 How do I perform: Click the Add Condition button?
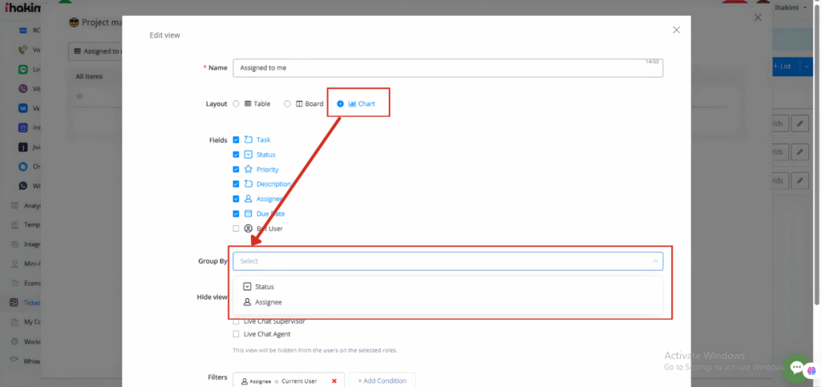[382, 381]
